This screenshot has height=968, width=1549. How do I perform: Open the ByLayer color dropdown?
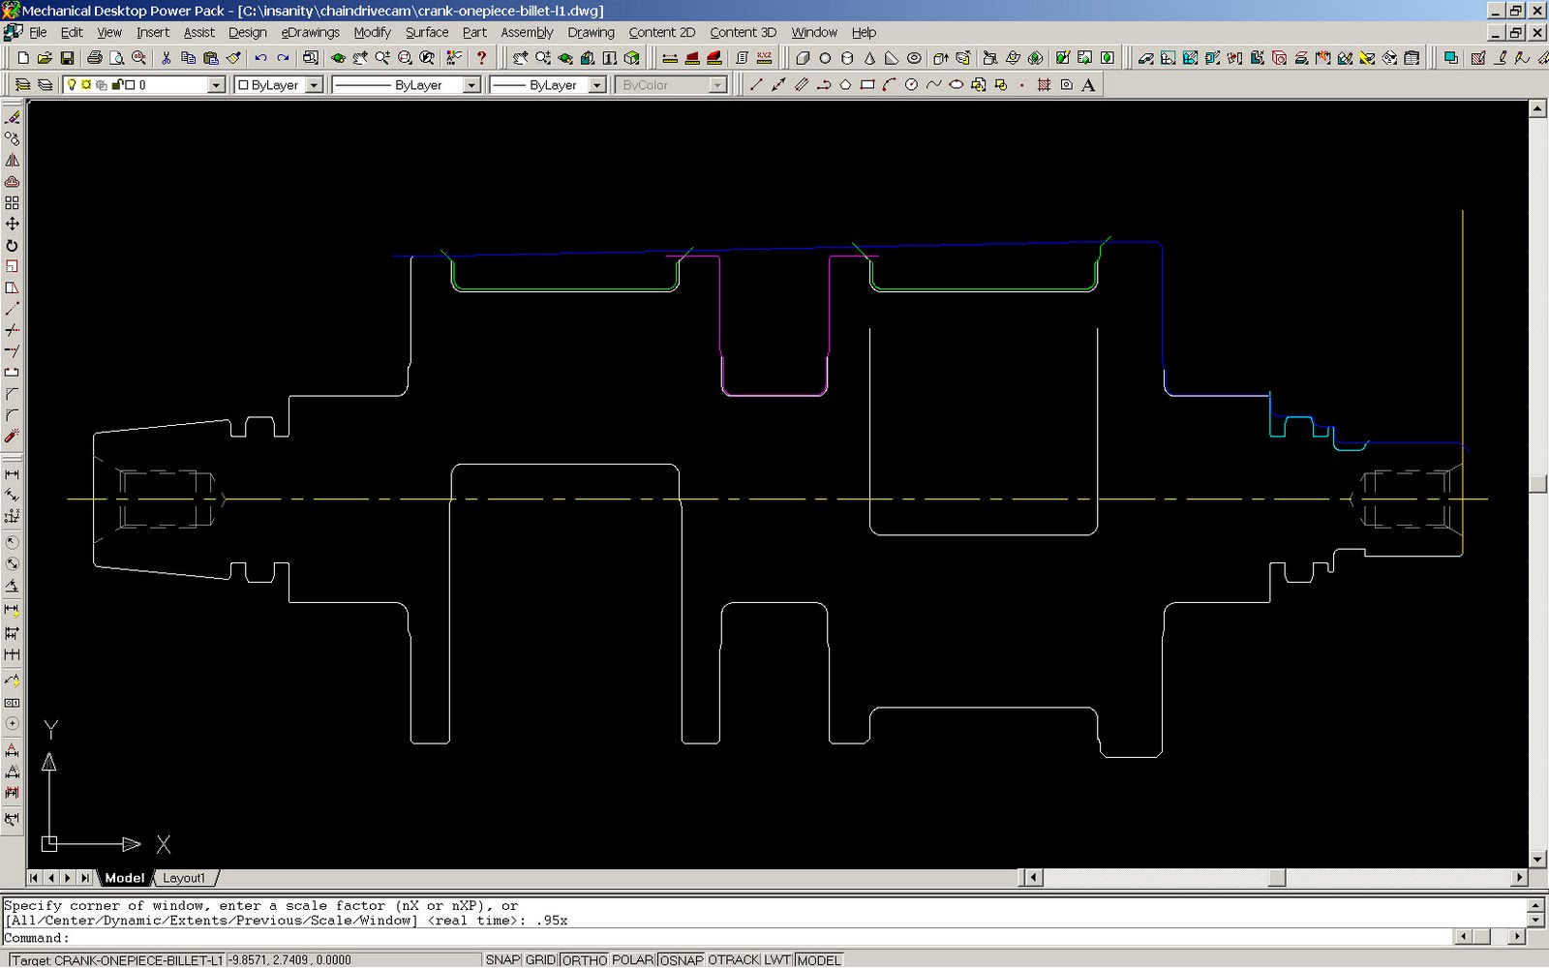[314, 85]
